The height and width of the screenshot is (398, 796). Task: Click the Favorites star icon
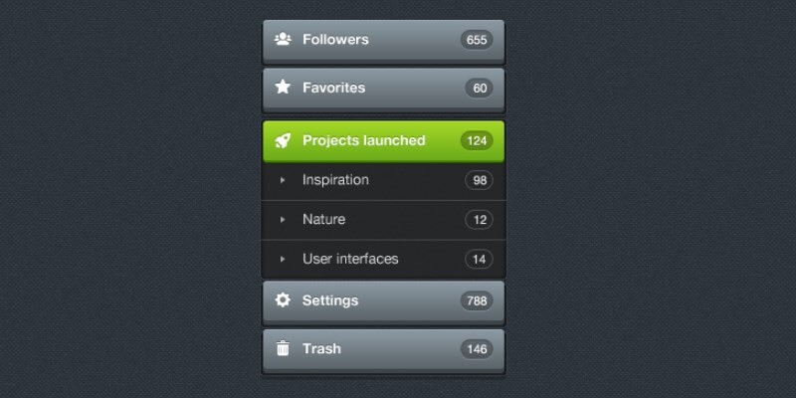coord(283,88)
